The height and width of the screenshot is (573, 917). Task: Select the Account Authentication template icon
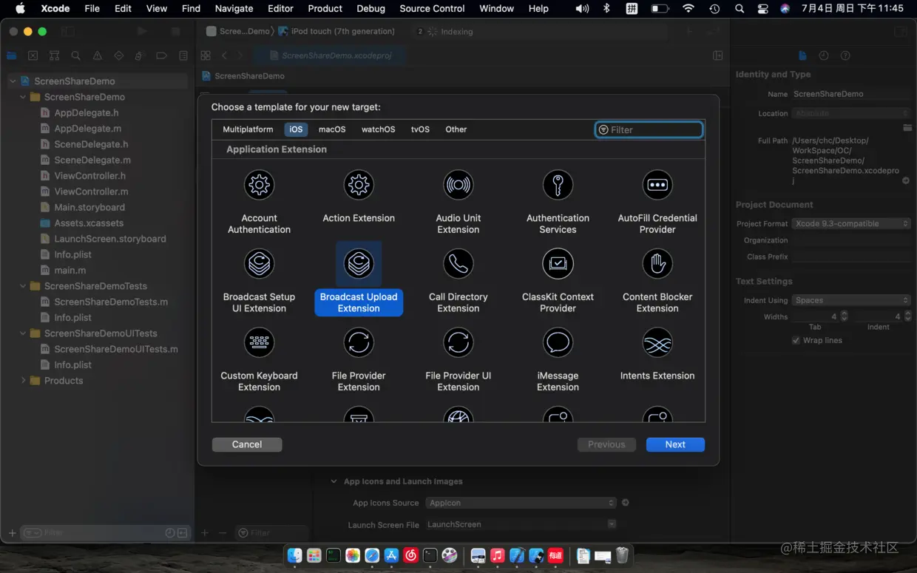coord(259,185)
